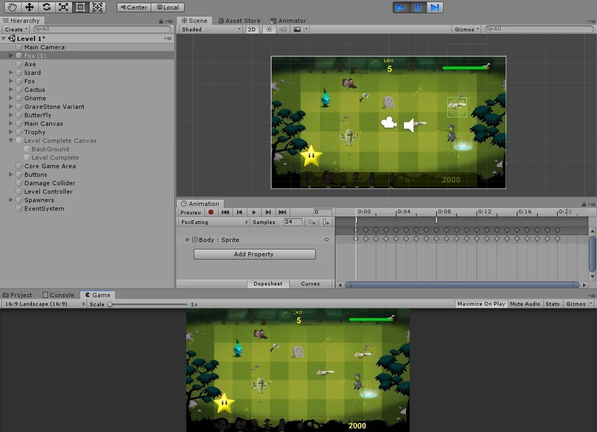Switch animation view to Curves
The image size is (597, 432).
tap(310, 283)
